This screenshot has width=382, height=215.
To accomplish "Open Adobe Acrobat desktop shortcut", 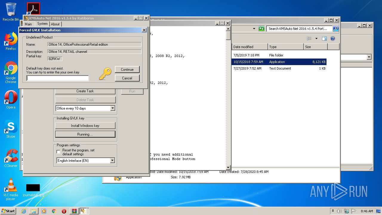I will (x=33, y=9).
